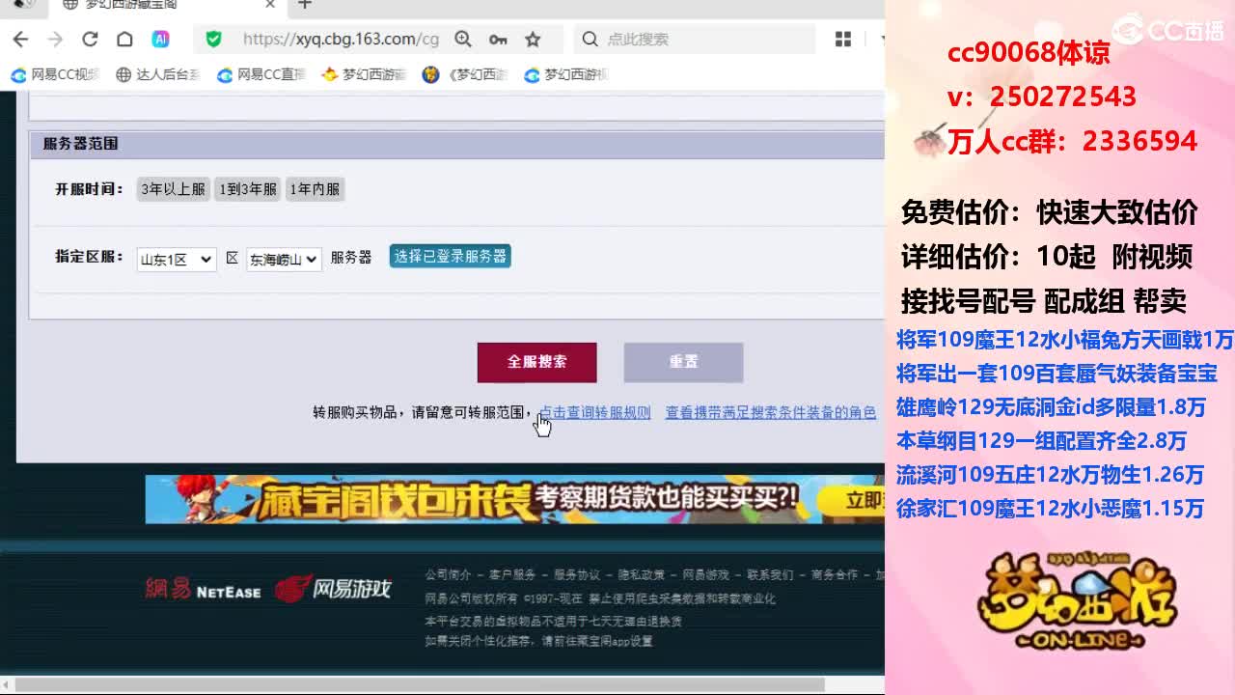Open the 隐私政策 footer link
This screenshot has width=1235, height=695.
click(642, 575)
